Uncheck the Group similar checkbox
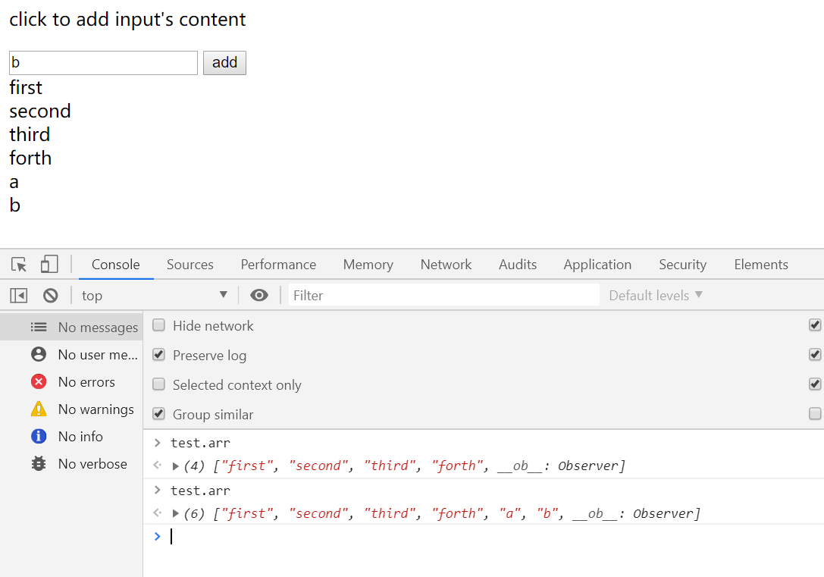The width and height of the screenshot is (824, 577). tap(159, 415)
